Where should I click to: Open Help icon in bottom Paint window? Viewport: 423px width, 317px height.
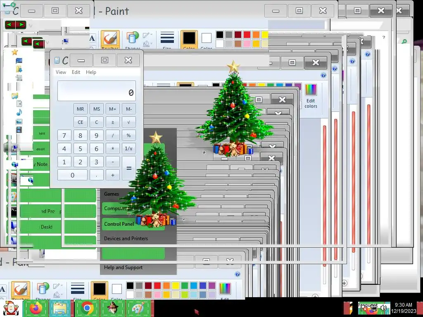238,274
